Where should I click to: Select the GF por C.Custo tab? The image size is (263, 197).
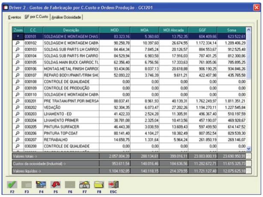tap(36, 17)
